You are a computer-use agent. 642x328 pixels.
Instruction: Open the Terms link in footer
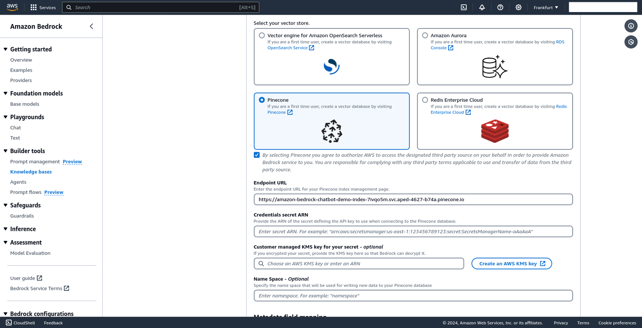(583, 323)
